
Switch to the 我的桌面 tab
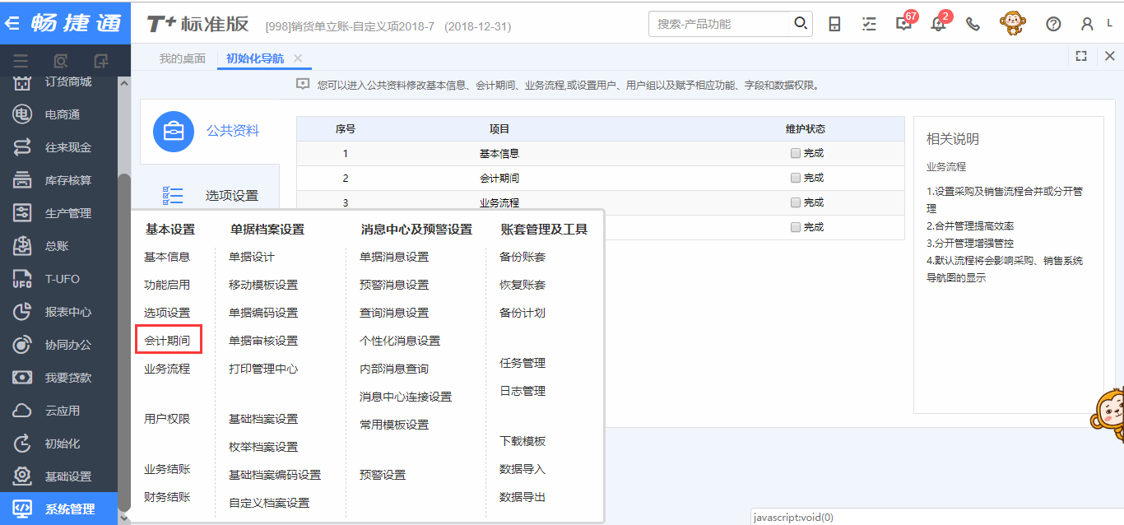click(x=182, y=58)
